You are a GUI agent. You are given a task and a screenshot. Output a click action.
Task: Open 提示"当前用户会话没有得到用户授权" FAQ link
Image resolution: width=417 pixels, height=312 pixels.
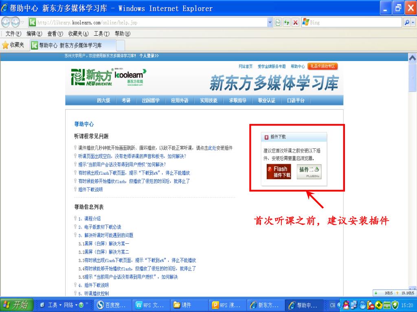pos(122,165)
